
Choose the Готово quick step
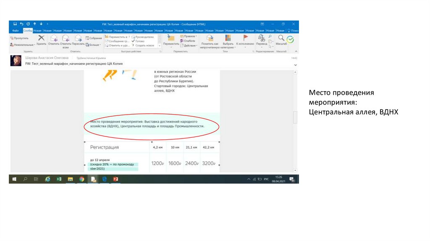138,41
